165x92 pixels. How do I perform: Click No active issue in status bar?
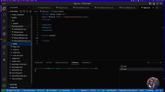click(28, 90)
